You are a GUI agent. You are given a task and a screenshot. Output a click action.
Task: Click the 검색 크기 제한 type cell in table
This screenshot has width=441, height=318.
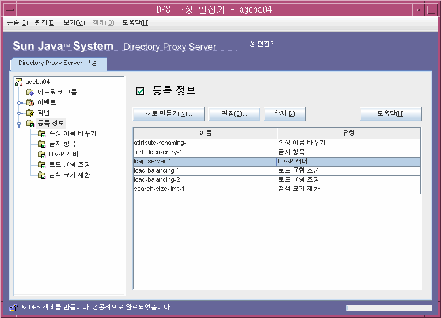[349, 189]
